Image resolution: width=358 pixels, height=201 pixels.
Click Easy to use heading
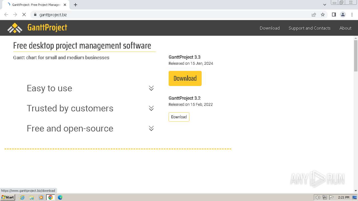click(50, 88)
